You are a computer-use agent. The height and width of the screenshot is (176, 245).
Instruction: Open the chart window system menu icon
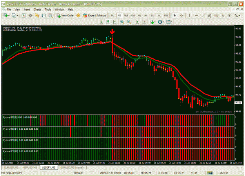4,9
